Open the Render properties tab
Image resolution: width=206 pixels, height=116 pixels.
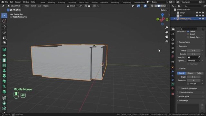[x=173, y=39]
